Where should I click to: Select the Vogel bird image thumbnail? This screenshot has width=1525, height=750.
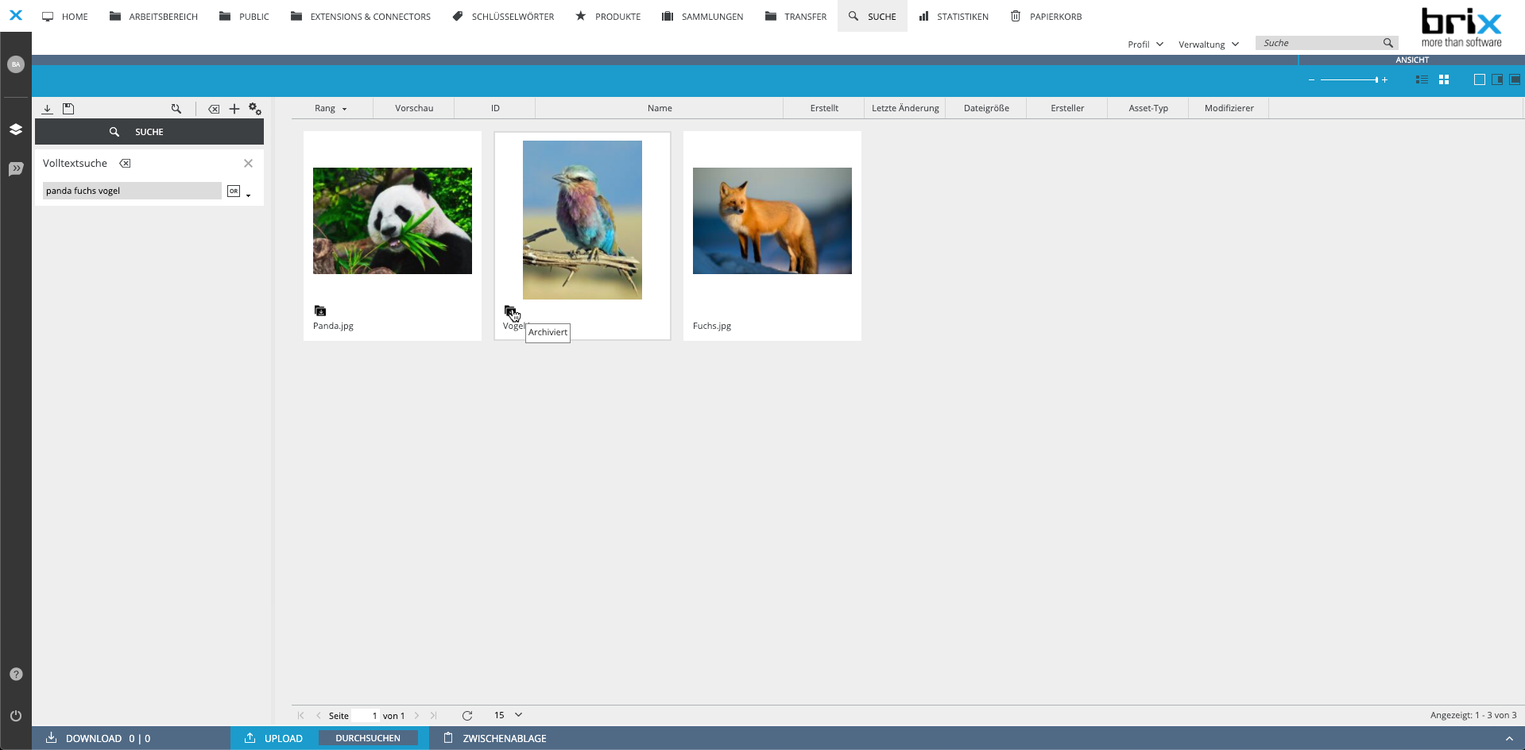point(583,220)
